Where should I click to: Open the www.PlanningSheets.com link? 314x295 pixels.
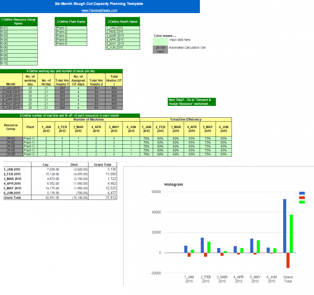tap(99, 10)
